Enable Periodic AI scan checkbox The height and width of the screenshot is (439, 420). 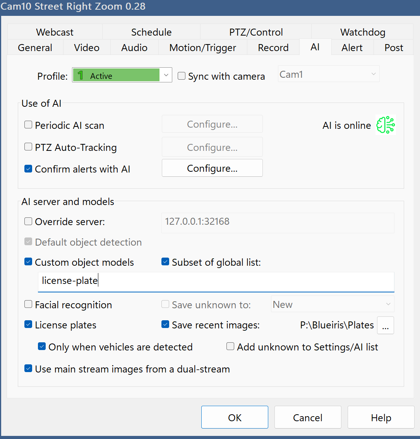[28, 125]
